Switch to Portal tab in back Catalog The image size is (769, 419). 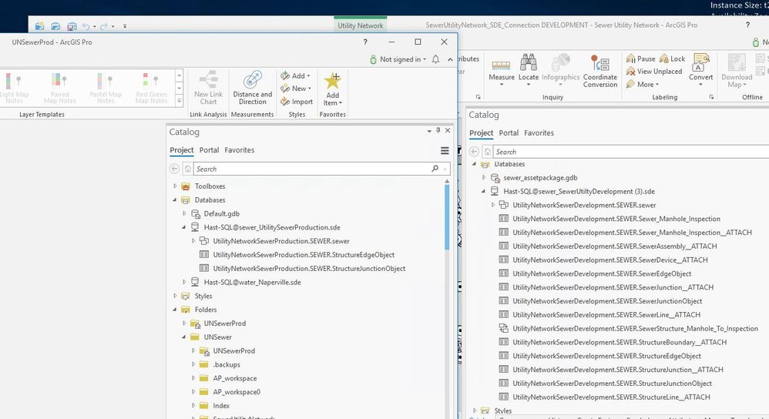509,132
